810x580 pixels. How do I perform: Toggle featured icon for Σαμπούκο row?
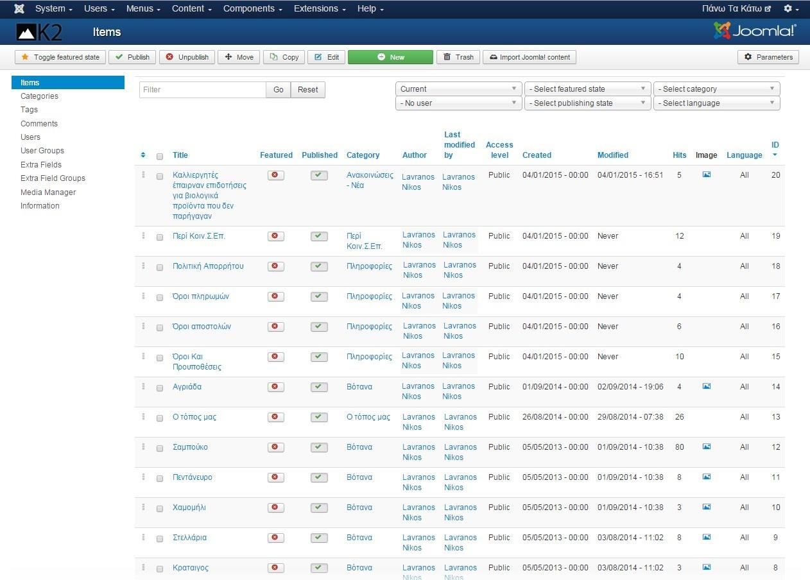(276, 447)
